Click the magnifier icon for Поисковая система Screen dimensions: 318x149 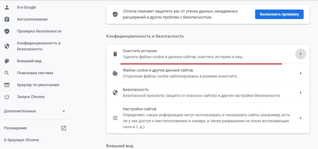(7, 73)
